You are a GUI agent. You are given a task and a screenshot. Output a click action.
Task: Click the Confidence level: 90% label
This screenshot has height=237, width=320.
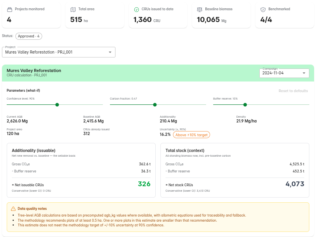pos(20,99)
